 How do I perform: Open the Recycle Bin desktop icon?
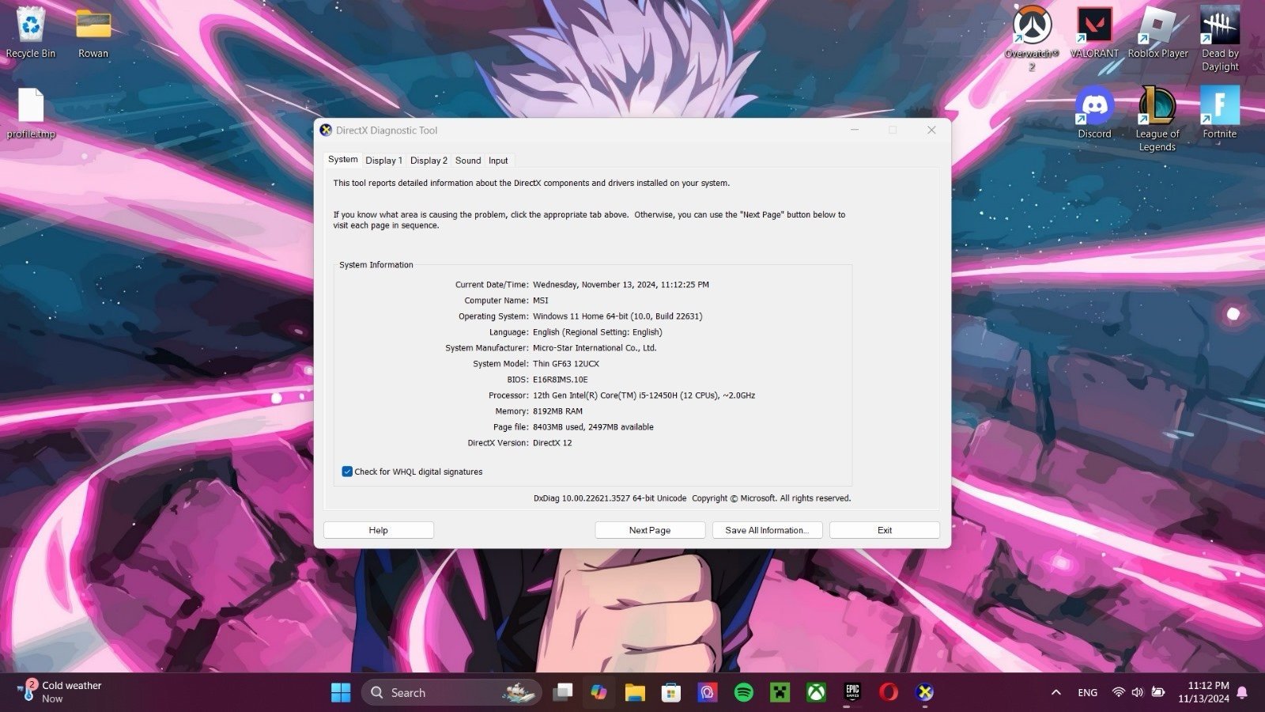pyautogui.click(x=31, y=32)
